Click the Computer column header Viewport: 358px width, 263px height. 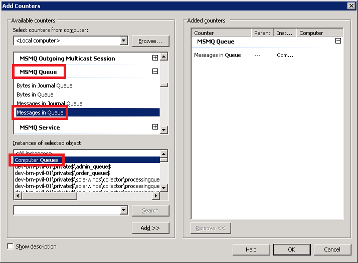pyautogui.click(x=319, y=33)
